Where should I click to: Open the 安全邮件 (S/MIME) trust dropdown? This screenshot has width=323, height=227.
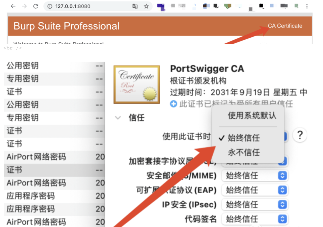tap(255, 176)
